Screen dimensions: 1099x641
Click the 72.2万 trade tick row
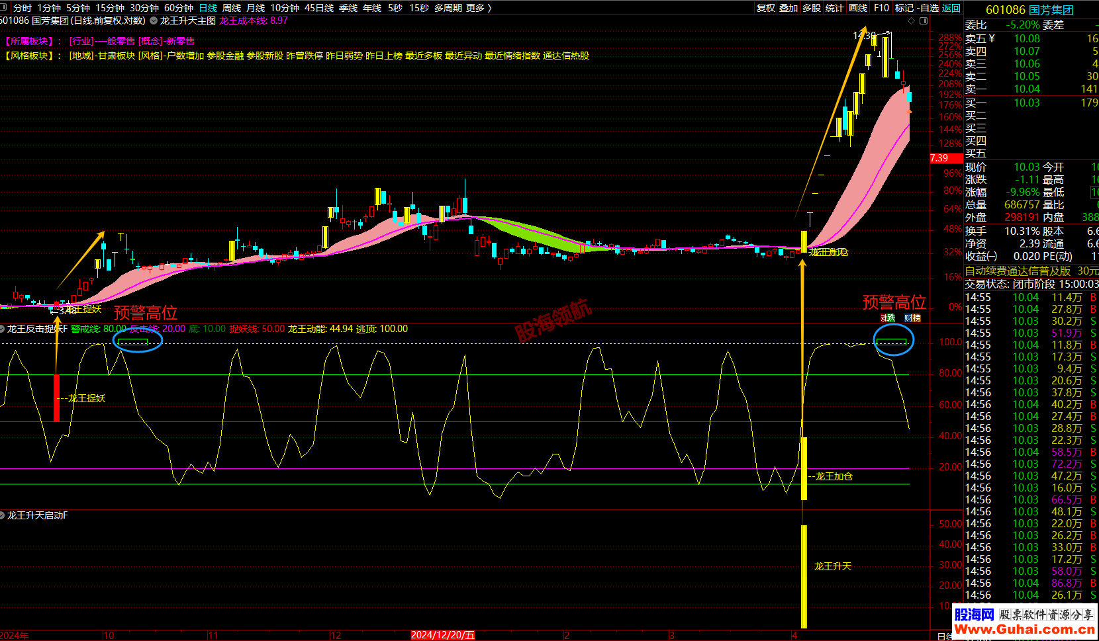click(x=1031, y=464)
